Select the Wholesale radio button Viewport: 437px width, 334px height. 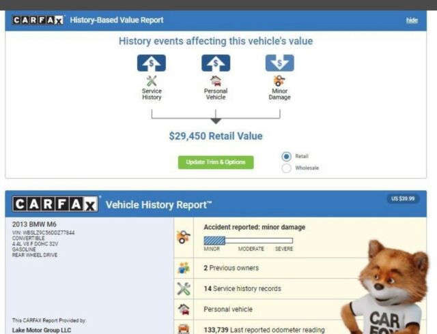[286, 168]
